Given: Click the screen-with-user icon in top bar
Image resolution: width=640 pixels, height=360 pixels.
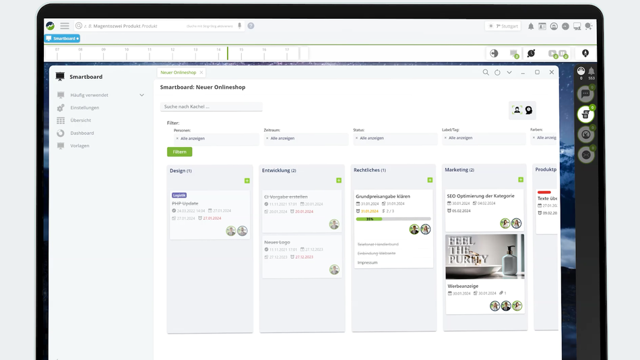Looking at the screenshot, I should coord(577,26).
